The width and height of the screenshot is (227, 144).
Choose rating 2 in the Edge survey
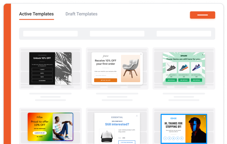[170, 138]
